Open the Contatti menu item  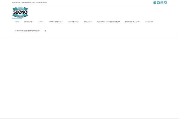pyautogui.click(x=149, y=22)
